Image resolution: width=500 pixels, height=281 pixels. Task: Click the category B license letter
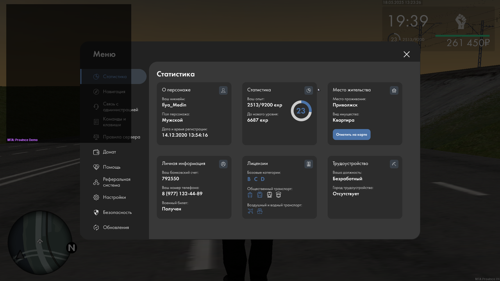click(x=249, y=179)
